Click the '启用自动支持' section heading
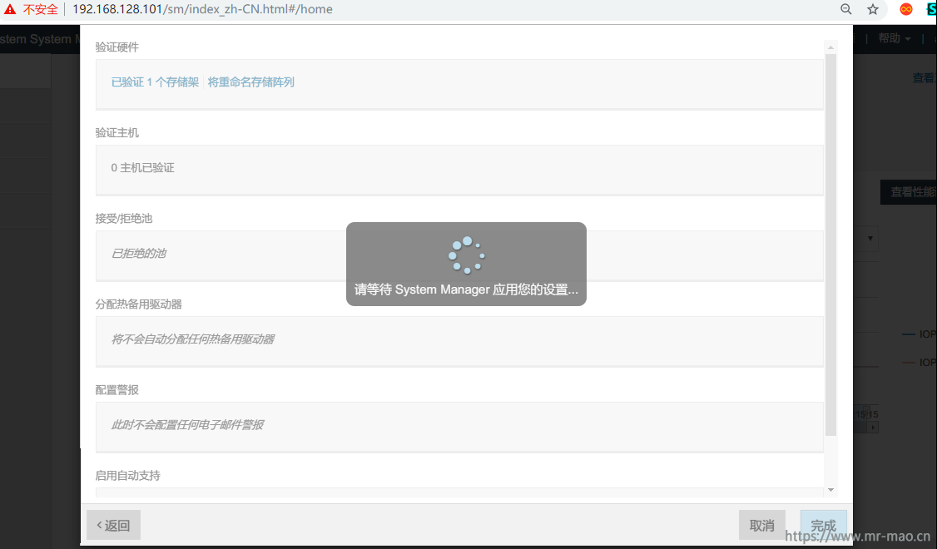 tap(128, 476)
